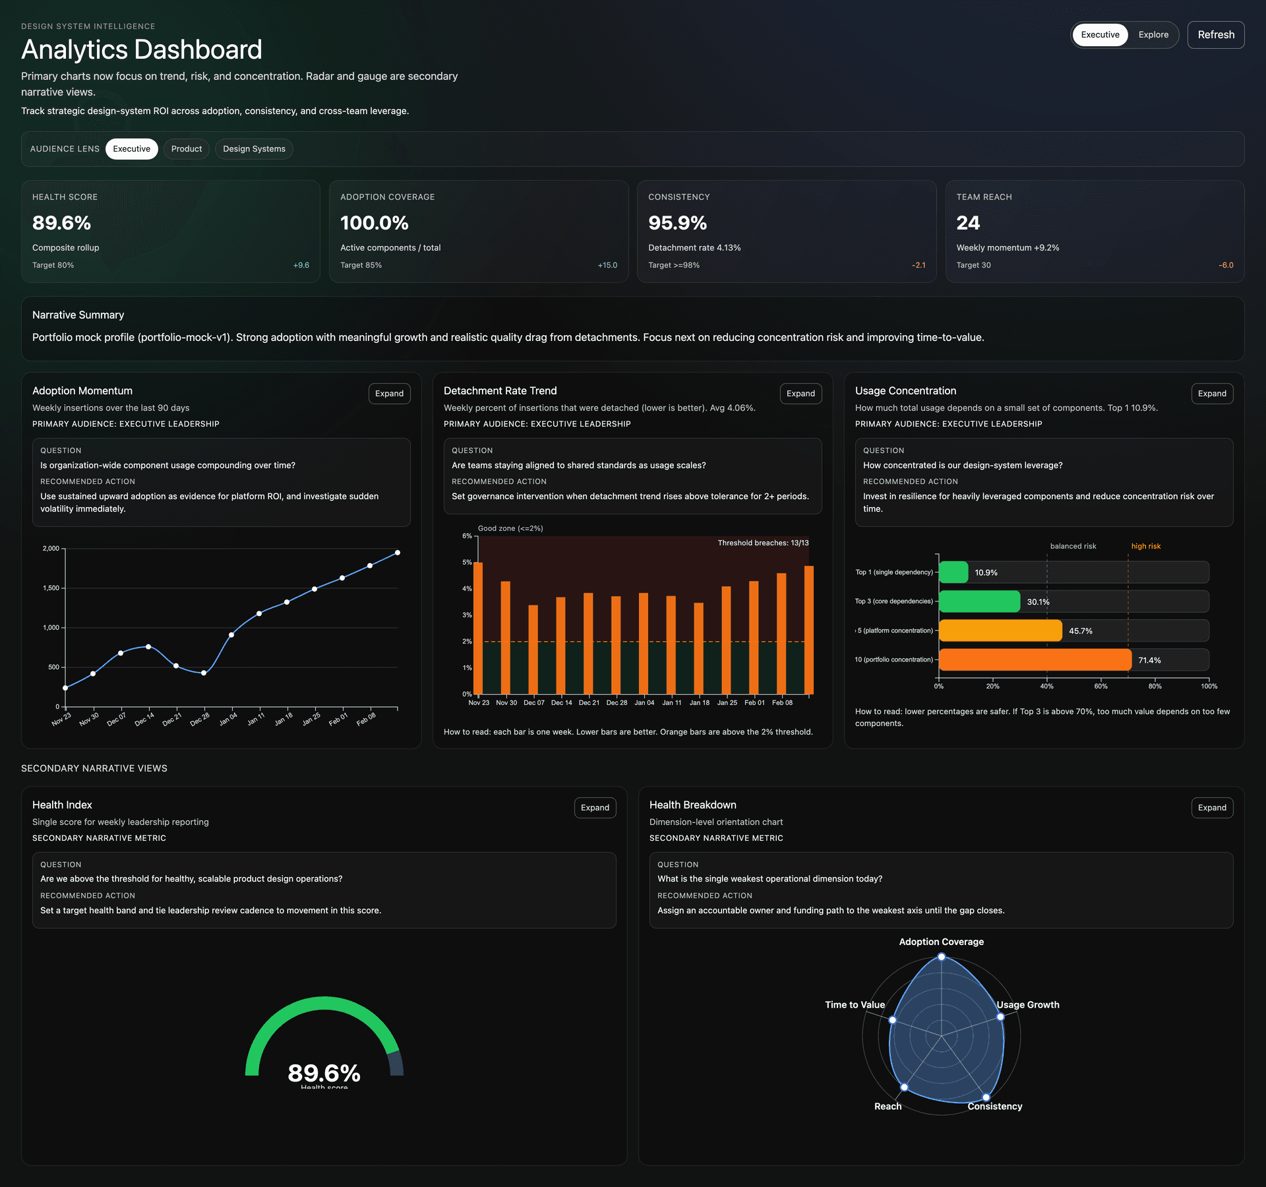The width and height of the screenshot is (1266, 1187).
Task: Open the Health Score KPI card
Action: point(170,230)
